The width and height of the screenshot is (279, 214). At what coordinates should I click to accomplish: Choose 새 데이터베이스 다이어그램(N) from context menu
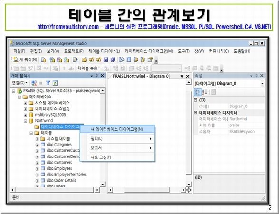[117, 129]
